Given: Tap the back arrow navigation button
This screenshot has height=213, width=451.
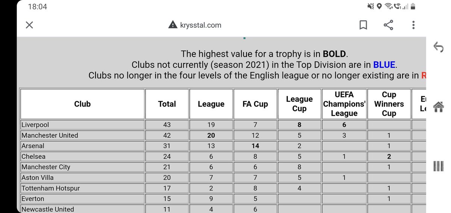Looking at the screenshot, I should (438, 47).
